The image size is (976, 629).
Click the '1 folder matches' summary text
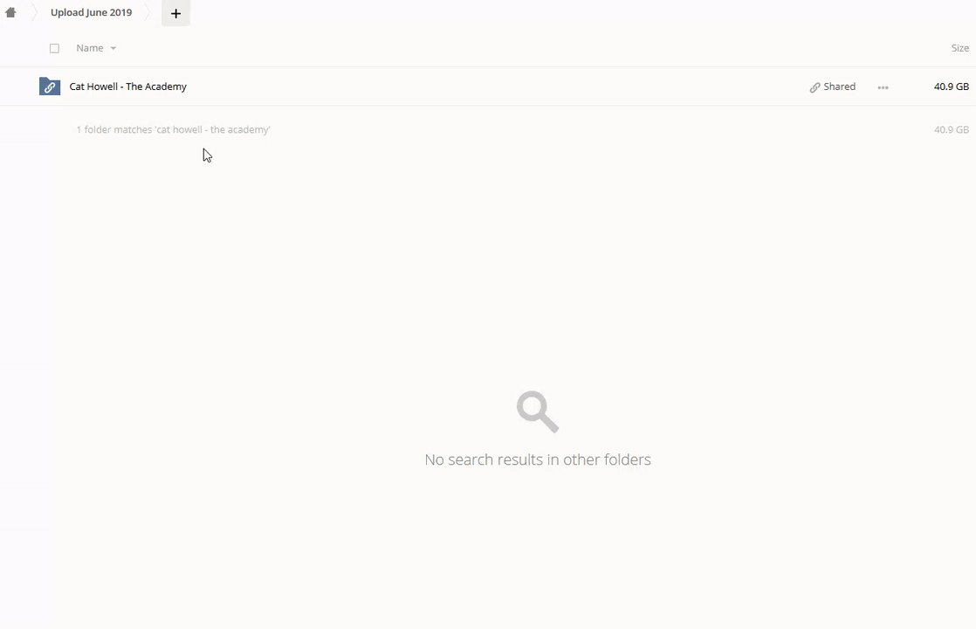[x=173, y=129]
